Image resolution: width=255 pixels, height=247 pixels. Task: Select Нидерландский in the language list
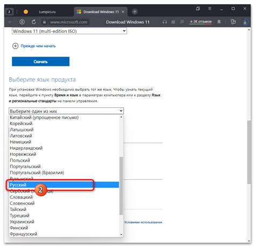click(x=64, y=148)
